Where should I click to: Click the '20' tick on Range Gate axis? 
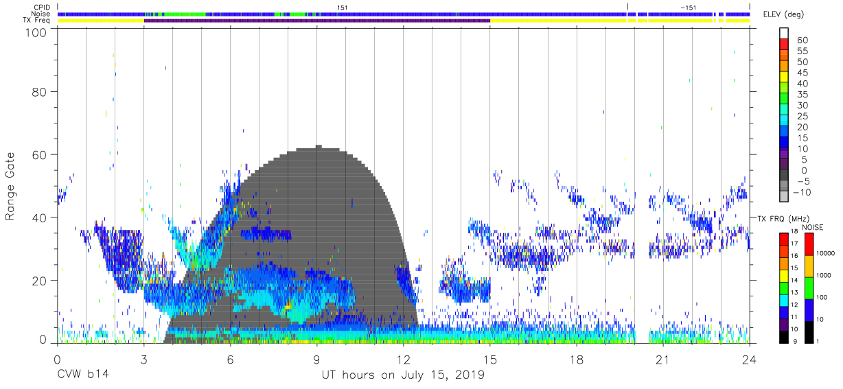click(40, 281)
